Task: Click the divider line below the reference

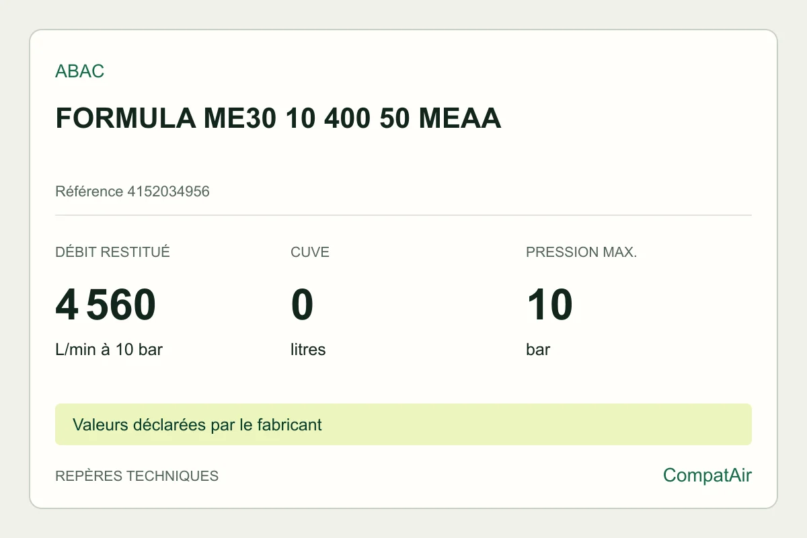Action: [x=403, y=215]
